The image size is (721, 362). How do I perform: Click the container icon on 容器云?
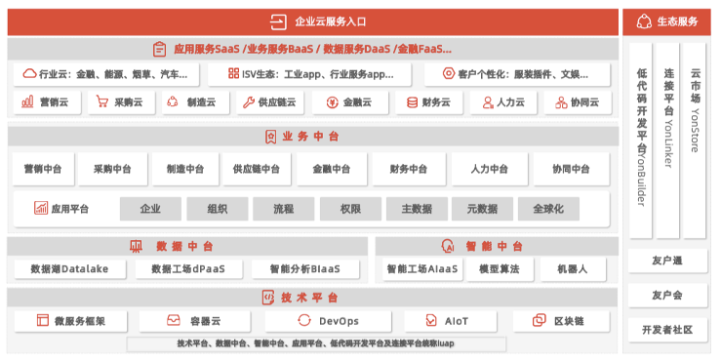[x=174, y=320]
